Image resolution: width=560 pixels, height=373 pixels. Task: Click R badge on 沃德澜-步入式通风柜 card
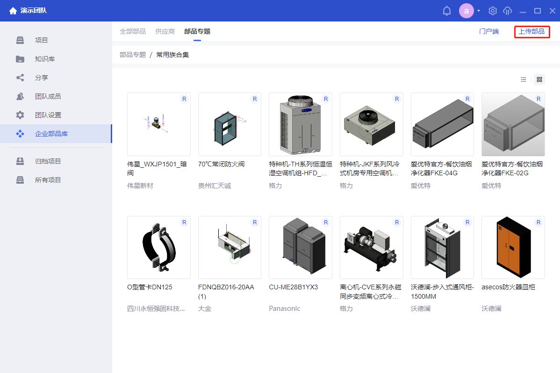click(467, 222)
